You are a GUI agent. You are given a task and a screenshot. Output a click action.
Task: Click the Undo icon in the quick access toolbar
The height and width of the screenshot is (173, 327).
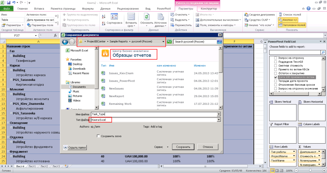point(14,3)
